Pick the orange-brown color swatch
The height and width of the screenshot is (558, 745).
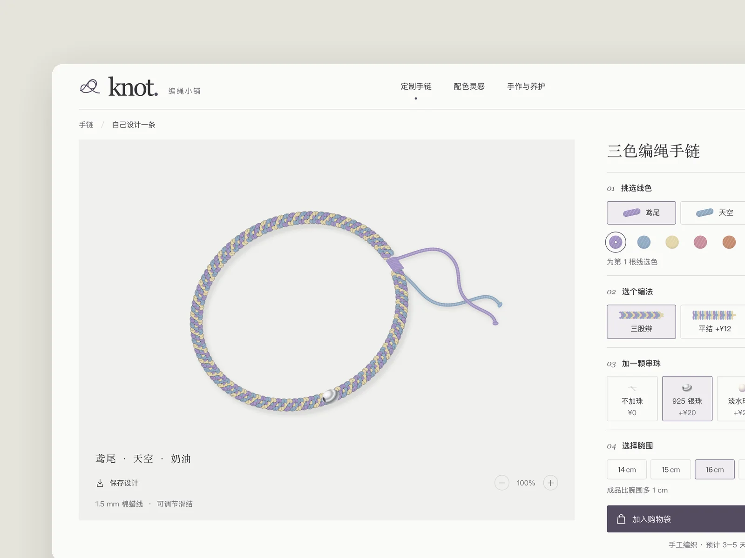point(729,242)
